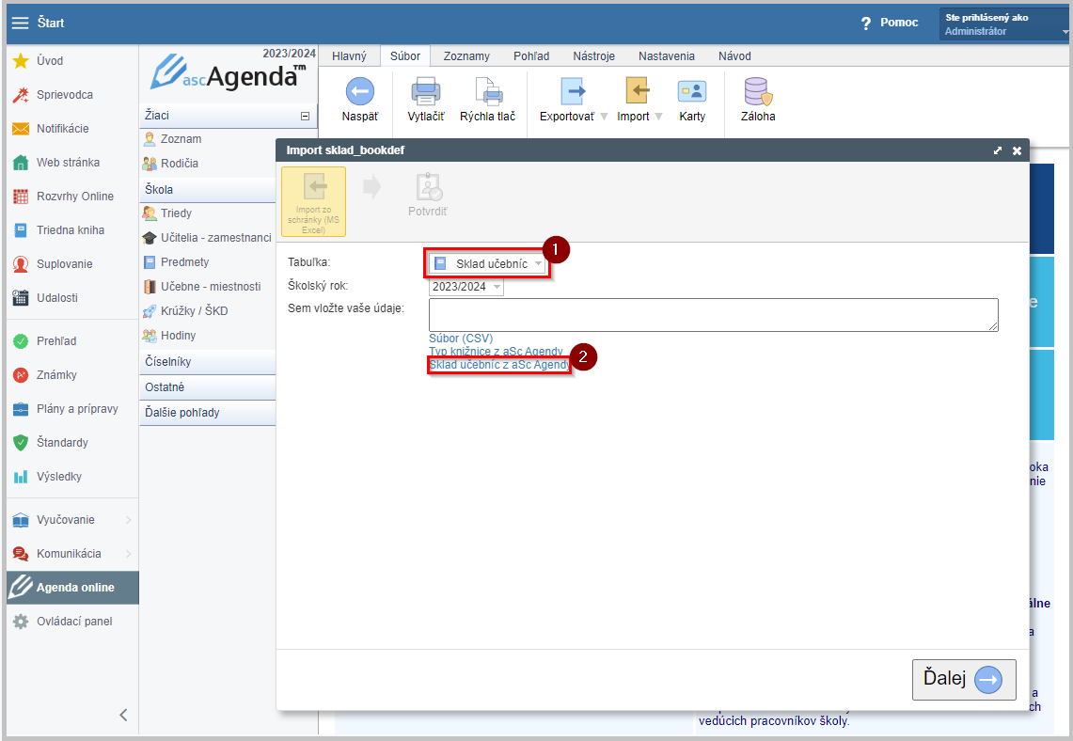Click Typ knižnice z aSc Agendy link
The image size is (1073, 741).
[497, 352]
